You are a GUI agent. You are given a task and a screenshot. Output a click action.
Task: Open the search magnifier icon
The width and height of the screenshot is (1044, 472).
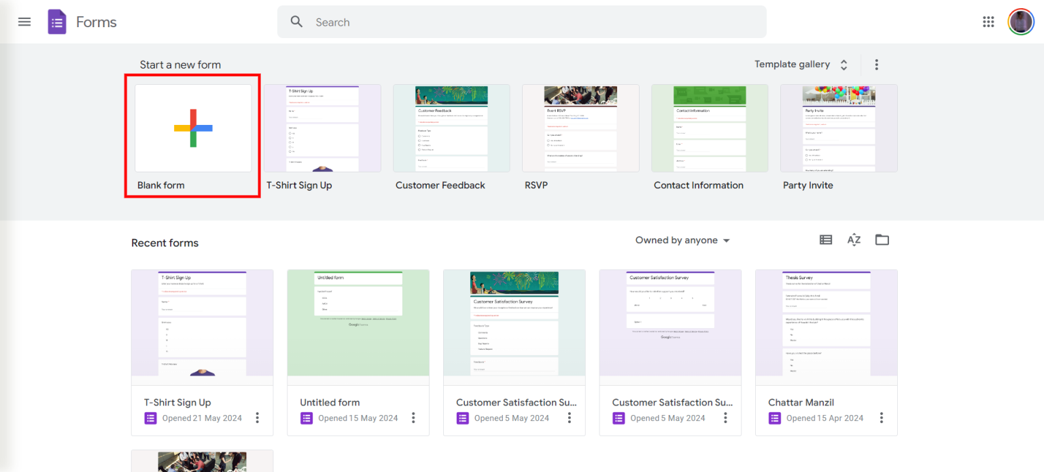point(296,21)
